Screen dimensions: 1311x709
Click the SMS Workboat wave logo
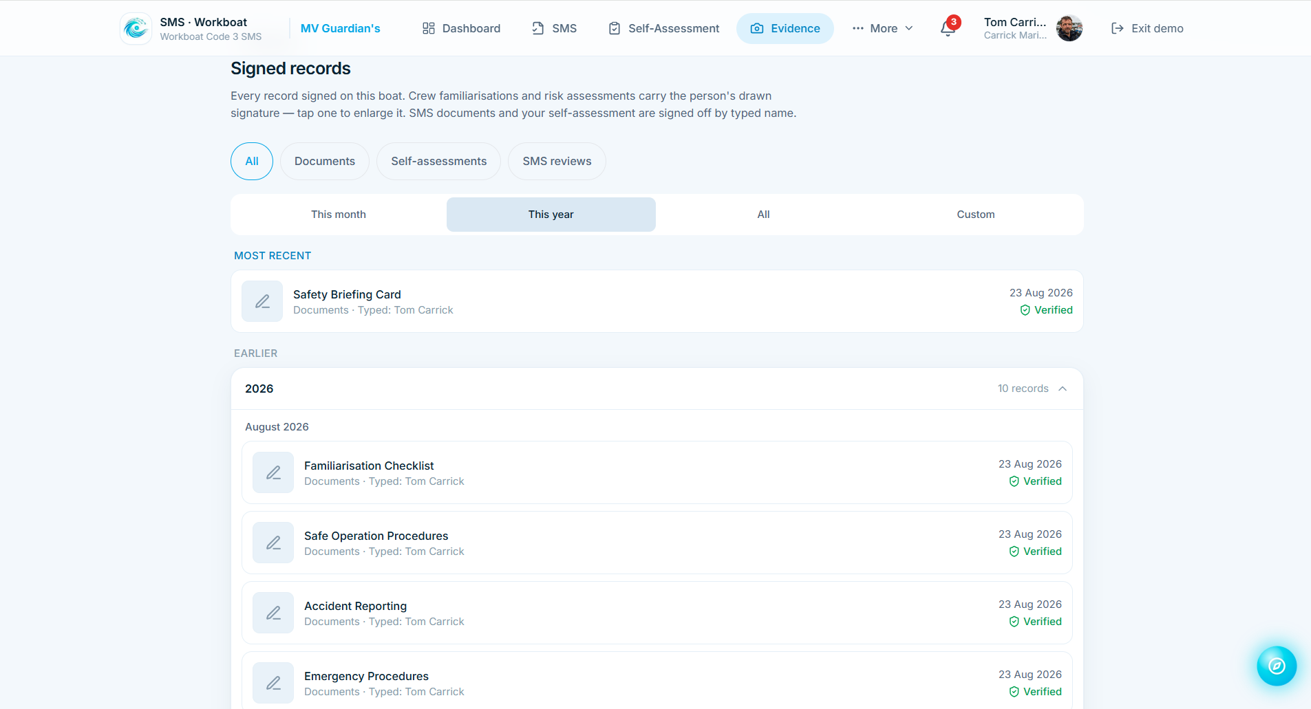point(136,28)
